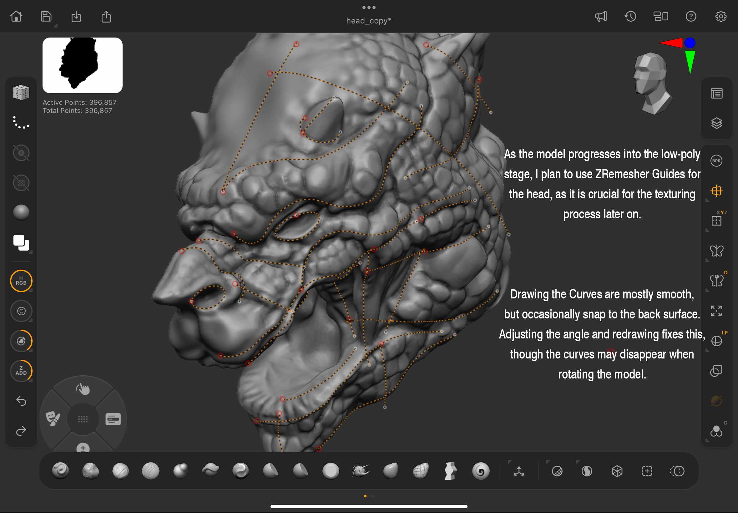Expand the save options corner arrow
This screenshot has width=738, height=513.
point(56,26)
